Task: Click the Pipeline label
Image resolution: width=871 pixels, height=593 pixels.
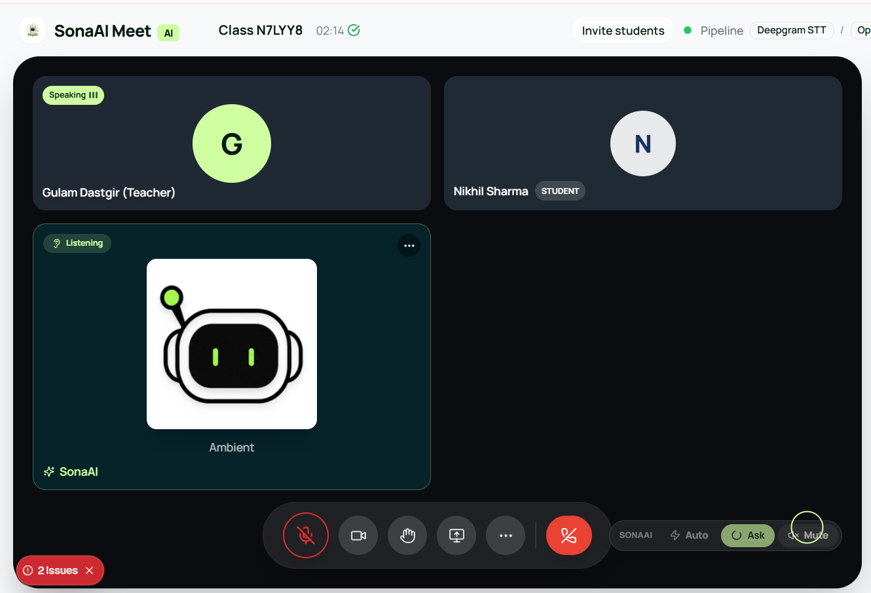Action: point(722,31)
